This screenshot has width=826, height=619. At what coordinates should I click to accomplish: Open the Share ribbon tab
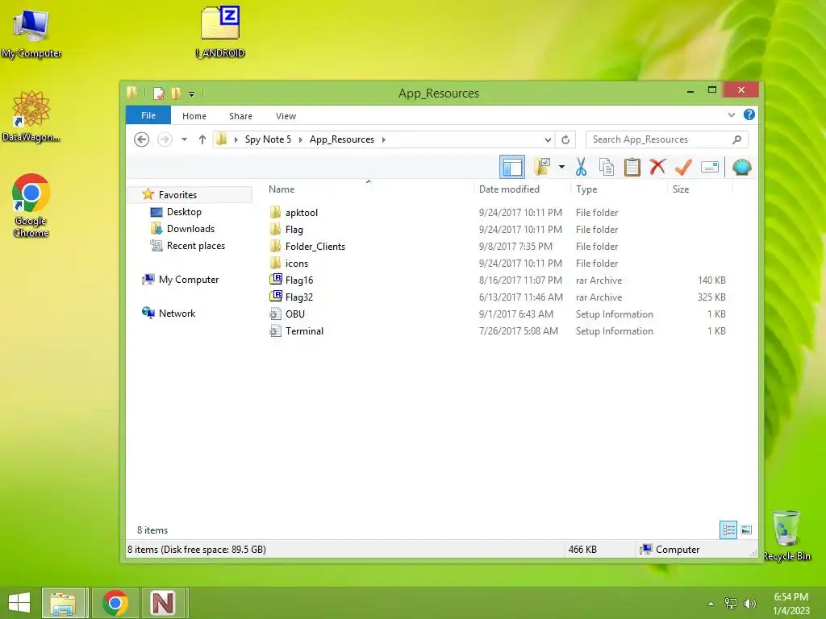coord(240,116)
